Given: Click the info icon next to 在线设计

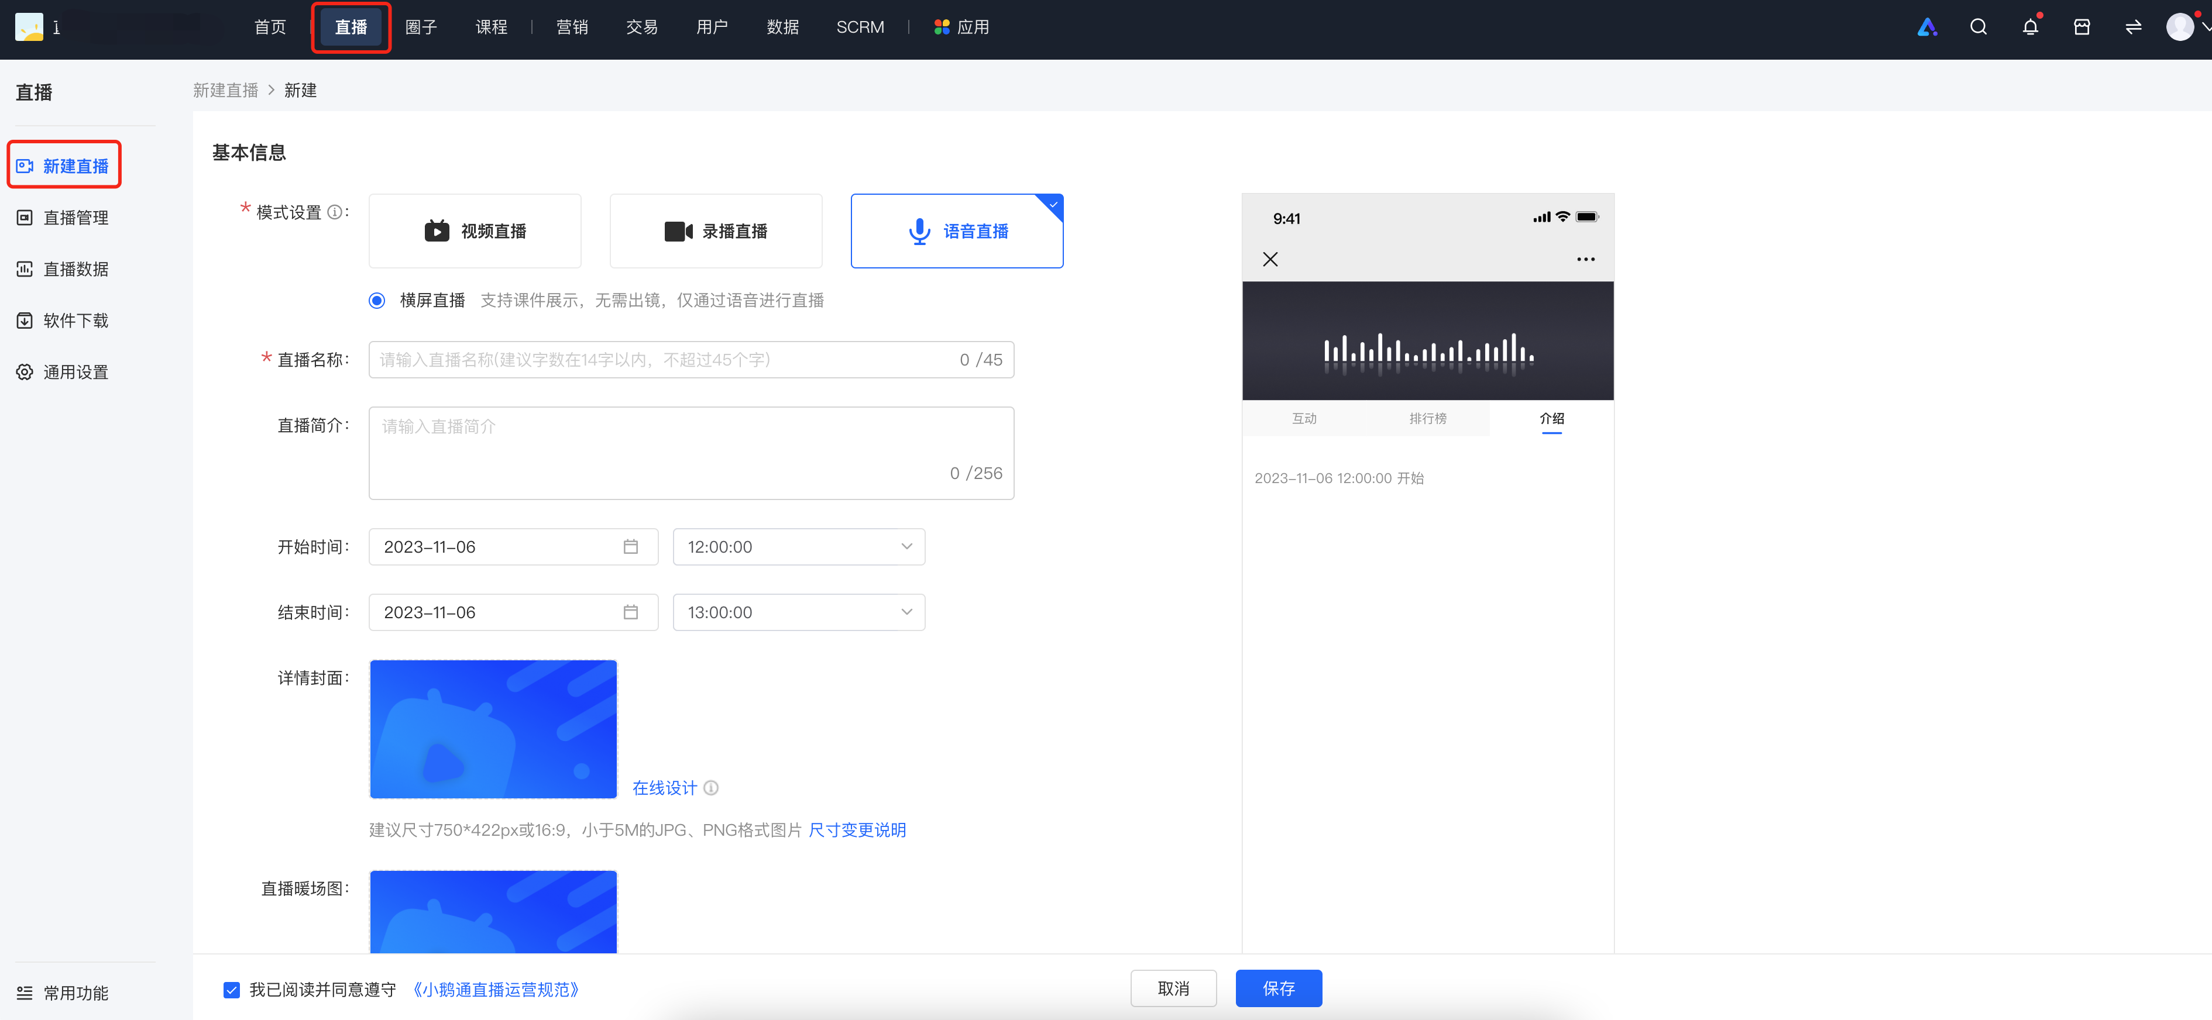Looking at the screenshot, I should (711, 788).
